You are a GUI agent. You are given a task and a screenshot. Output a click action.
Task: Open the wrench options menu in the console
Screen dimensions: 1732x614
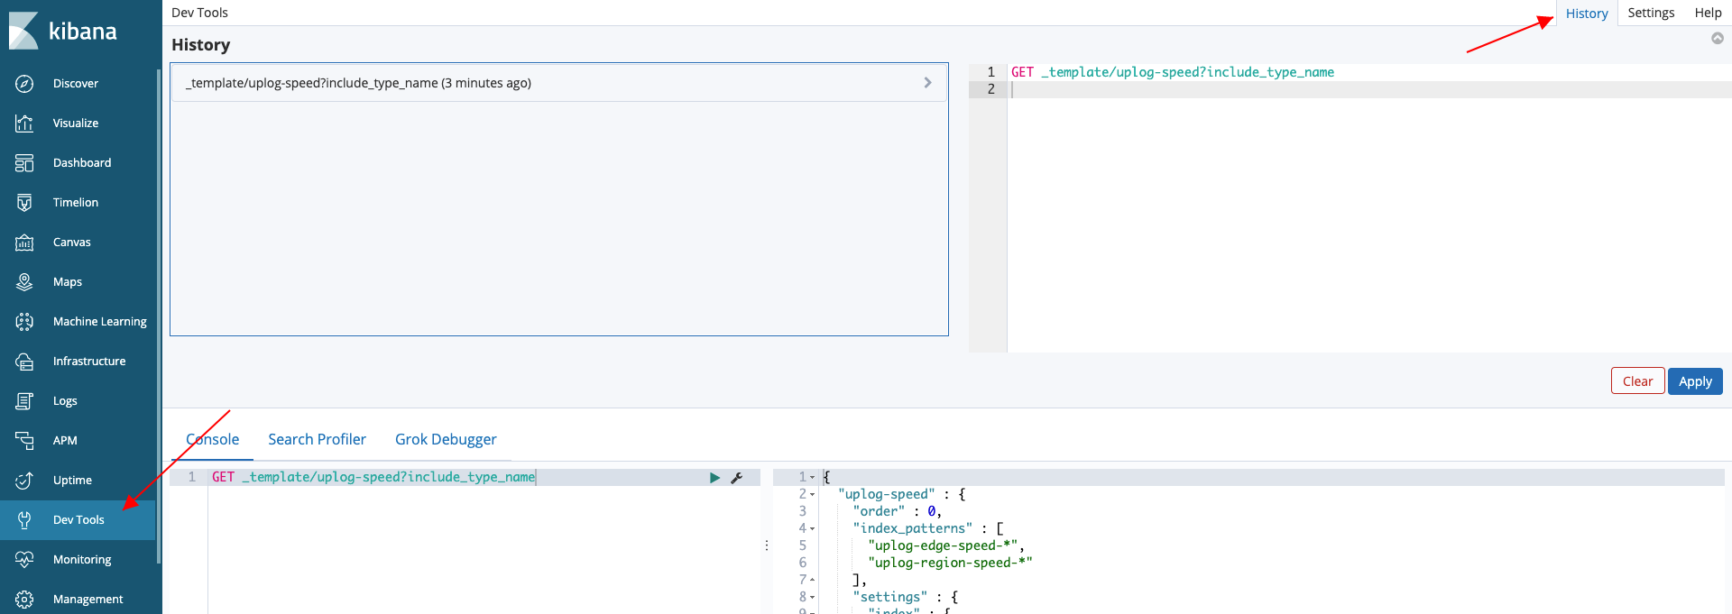coord(737,478)
